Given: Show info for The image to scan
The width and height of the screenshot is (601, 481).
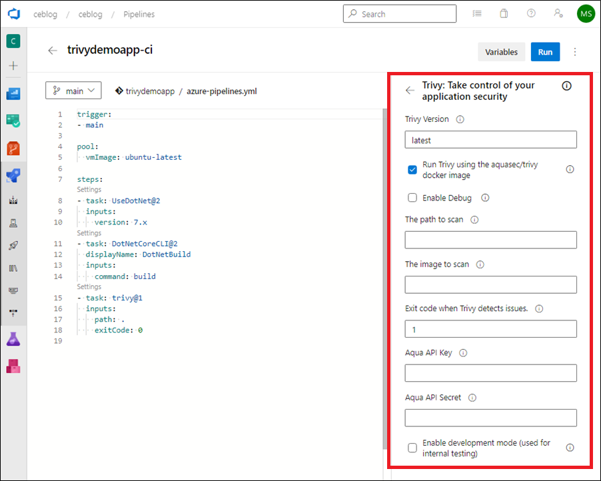Looking at the screenshot, I should coord(480,264).
